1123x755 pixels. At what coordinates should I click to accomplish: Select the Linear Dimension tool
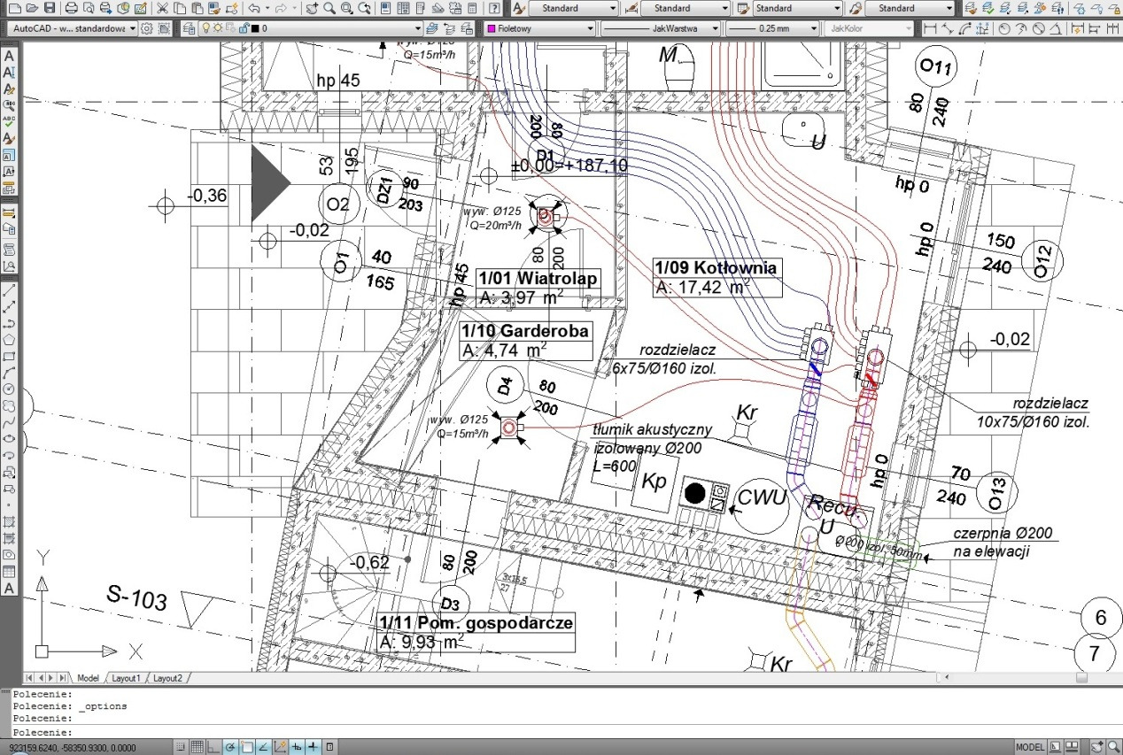929,27
